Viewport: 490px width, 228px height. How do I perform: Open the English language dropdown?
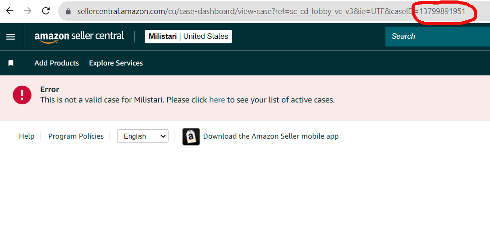[143, 136]
